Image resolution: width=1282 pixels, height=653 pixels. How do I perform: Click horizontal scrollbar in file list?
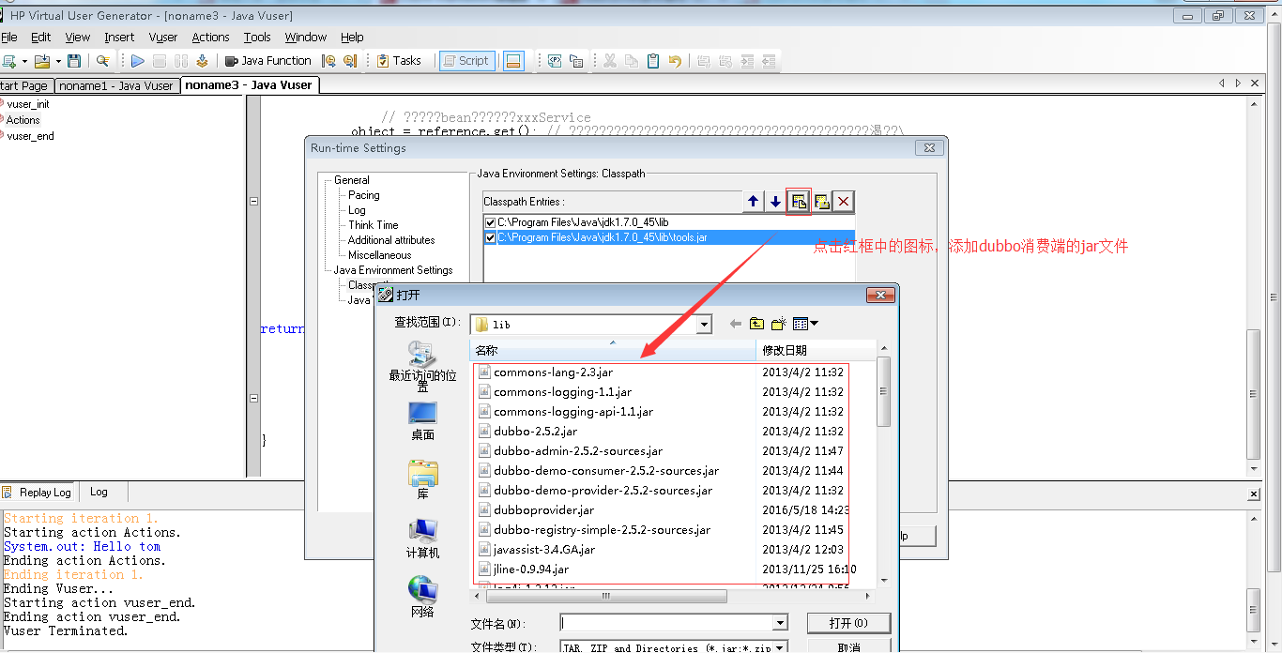pyautogui.click(x=607, y=597)
